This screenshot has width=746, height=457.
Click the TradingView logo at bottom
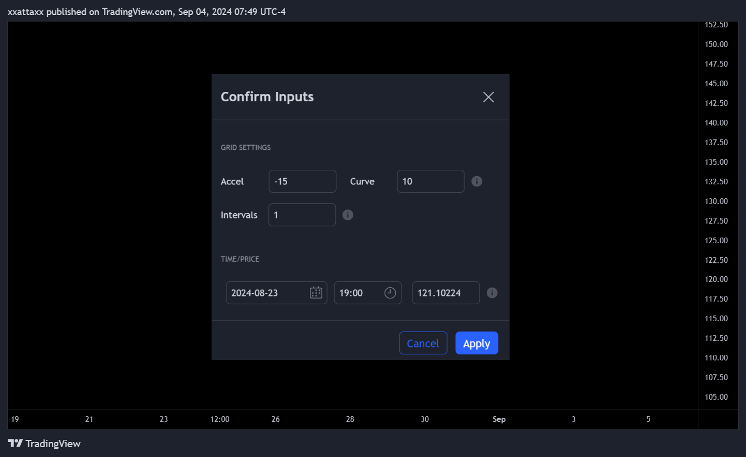44,444
